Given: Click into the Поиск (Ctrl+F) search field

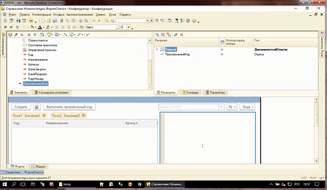Looking at the screenshot, I should coord(189,107).
